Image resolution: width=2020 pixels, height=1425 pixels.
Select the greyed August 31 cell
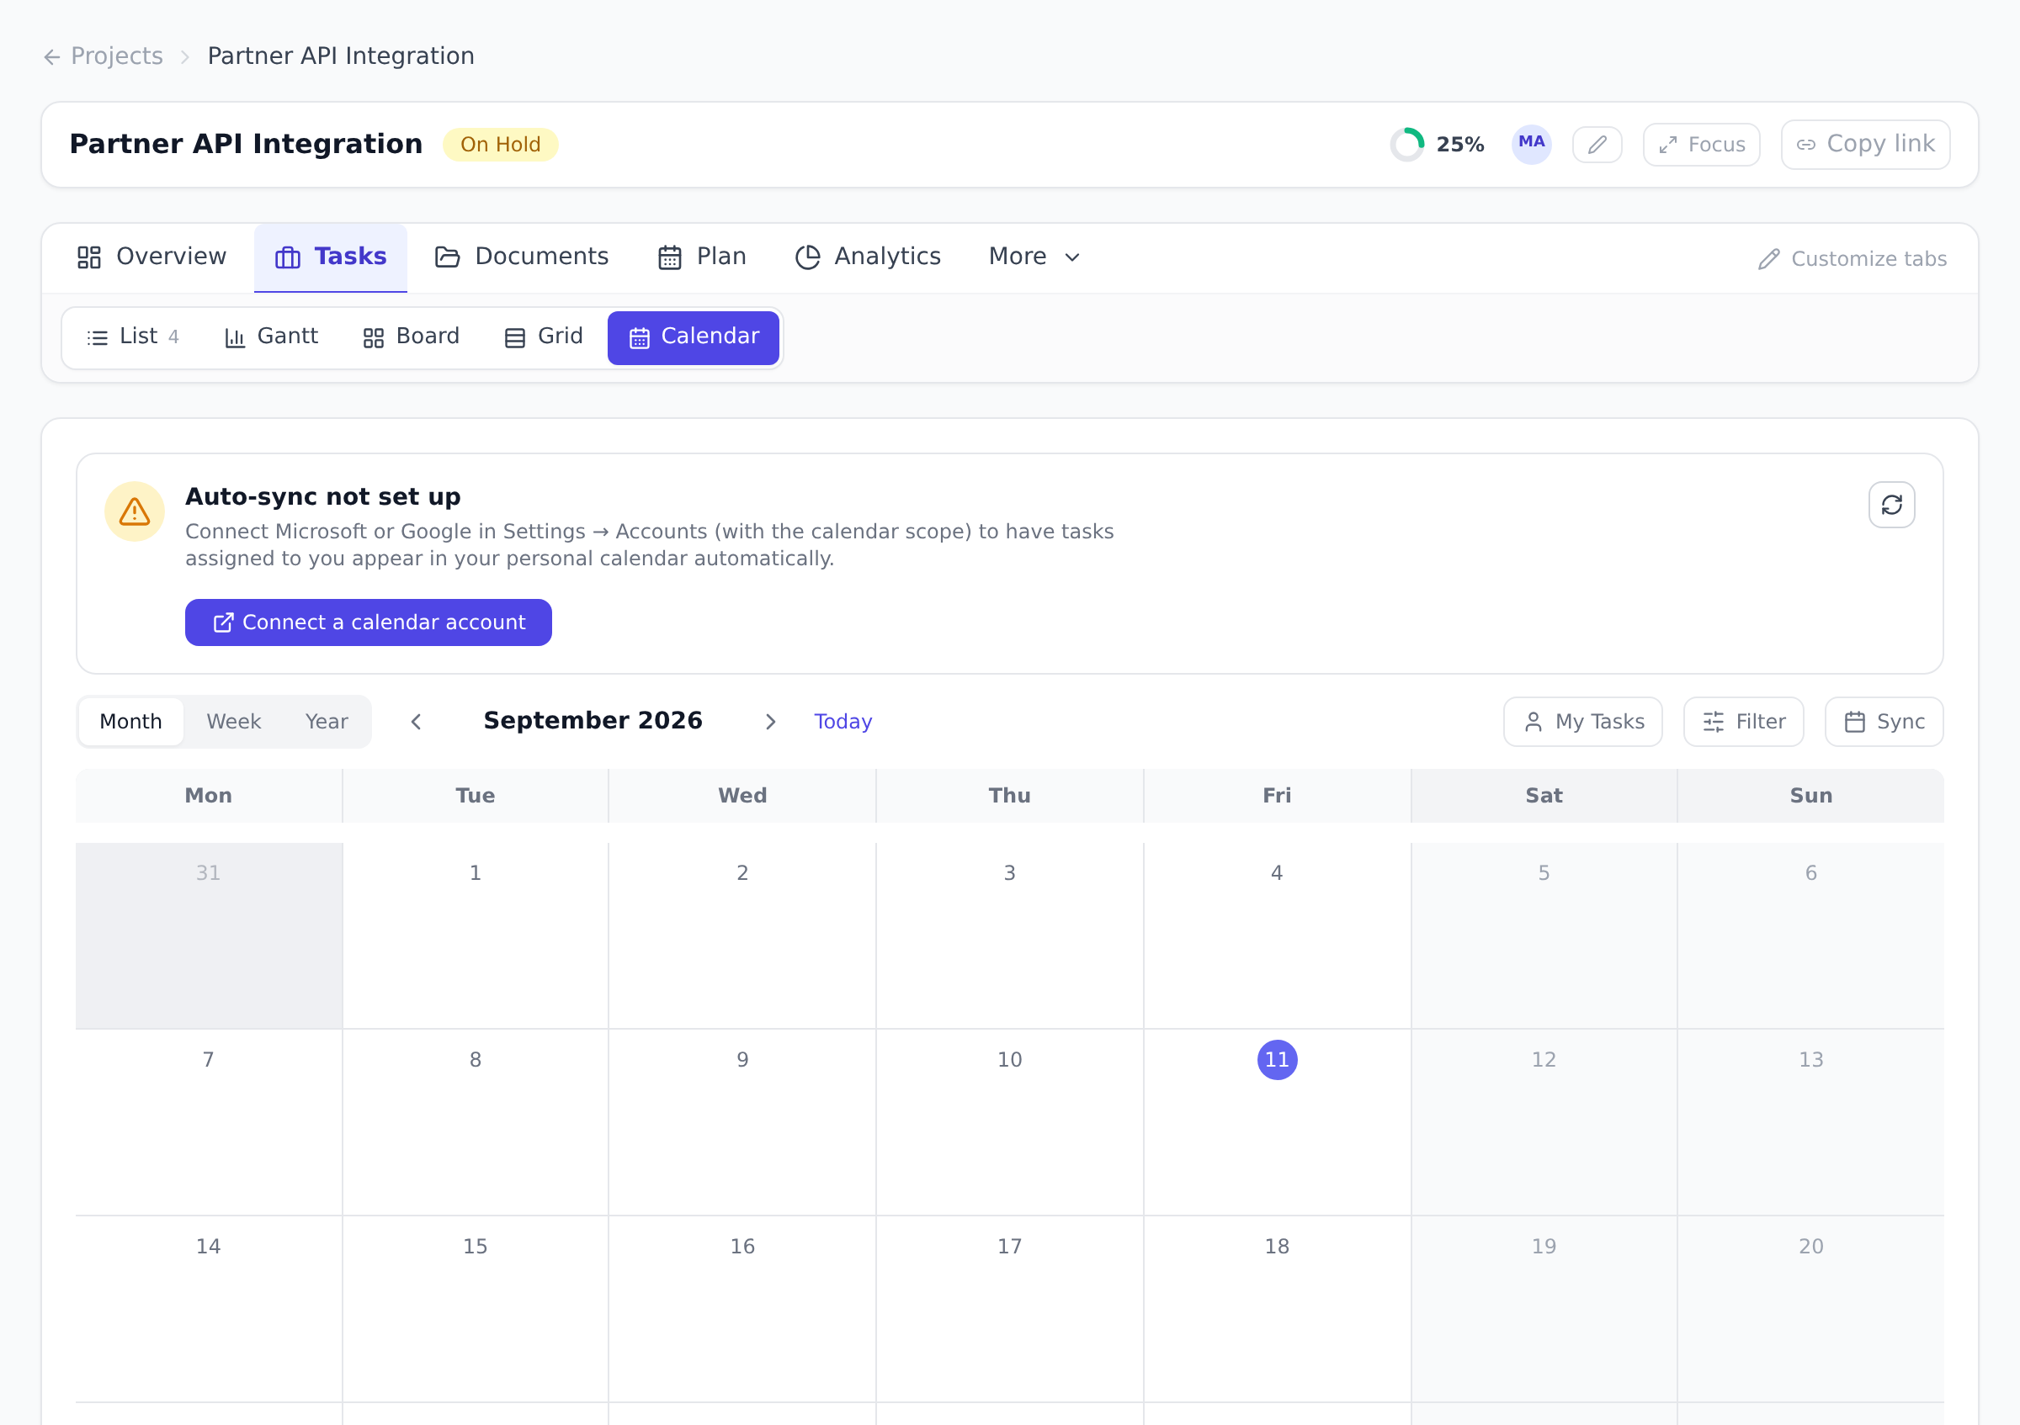click(x=209, y=935)
